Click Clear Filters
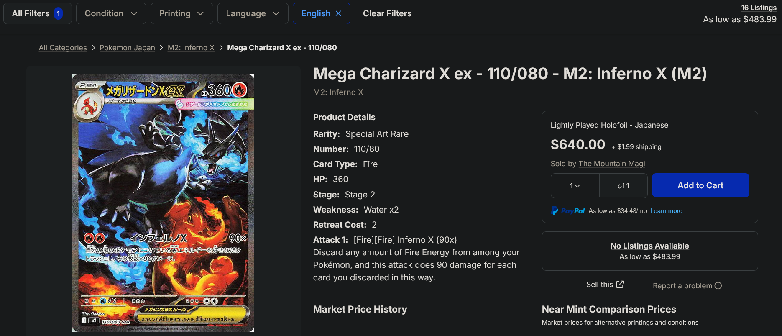 pos(387,13)
